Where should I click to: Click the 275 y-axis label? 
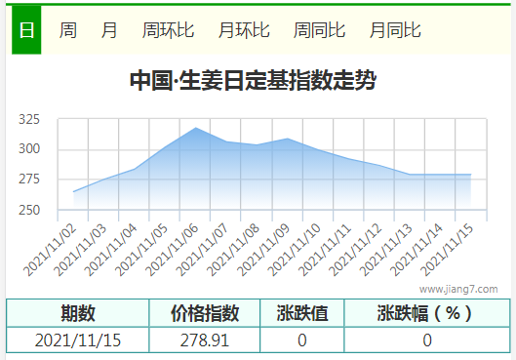29,180
